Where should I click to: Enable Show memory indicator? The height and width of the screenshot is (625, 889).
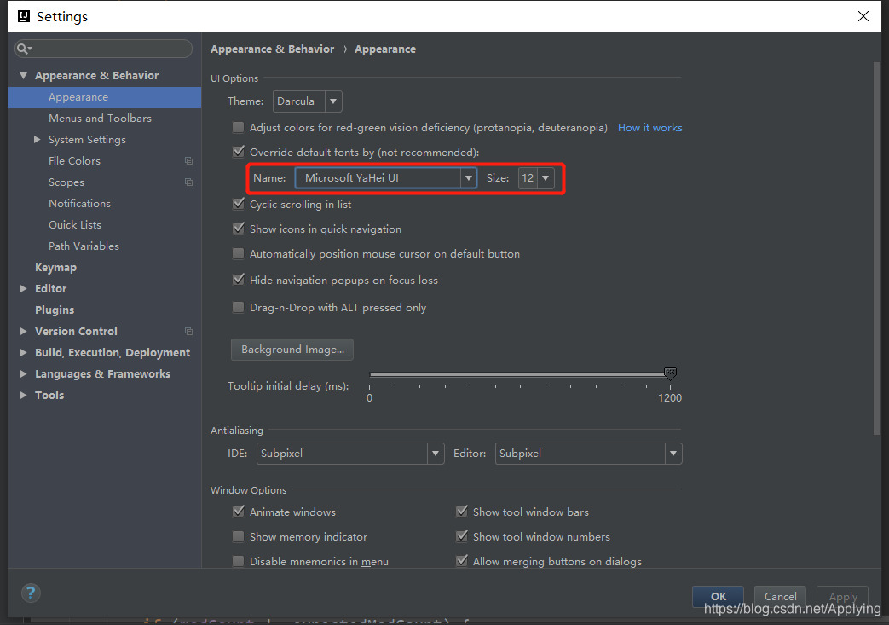coord(238,536)
